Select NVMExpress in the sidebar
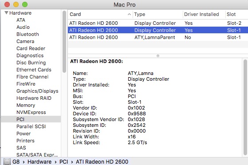The image size is (248, 165). pyautogui.click(x=31, y=112)
